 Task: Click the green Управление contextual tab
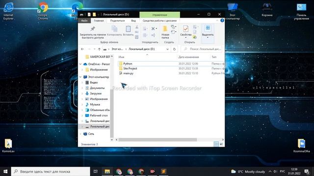[159, 15]
